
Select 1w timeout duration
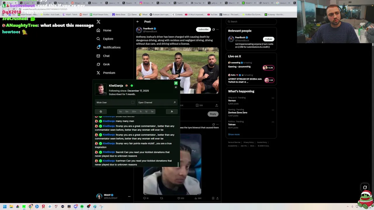(x=152, y=111)
